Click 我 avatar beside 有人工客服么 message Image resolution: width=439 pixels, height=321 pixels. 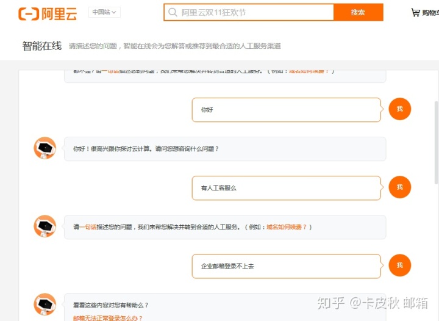(400, 187)
